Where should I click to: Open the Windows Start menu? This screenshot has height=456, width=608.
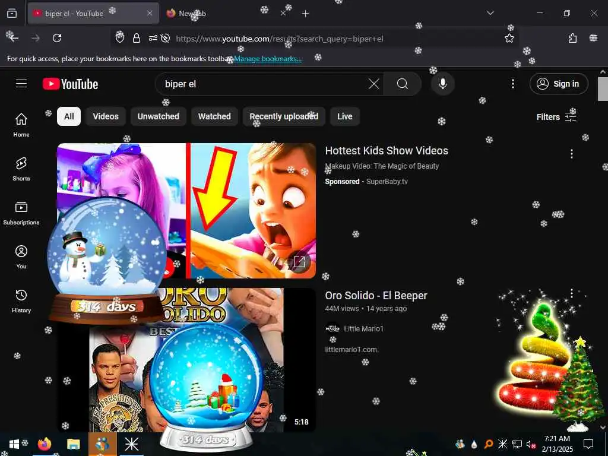(14, 444)
